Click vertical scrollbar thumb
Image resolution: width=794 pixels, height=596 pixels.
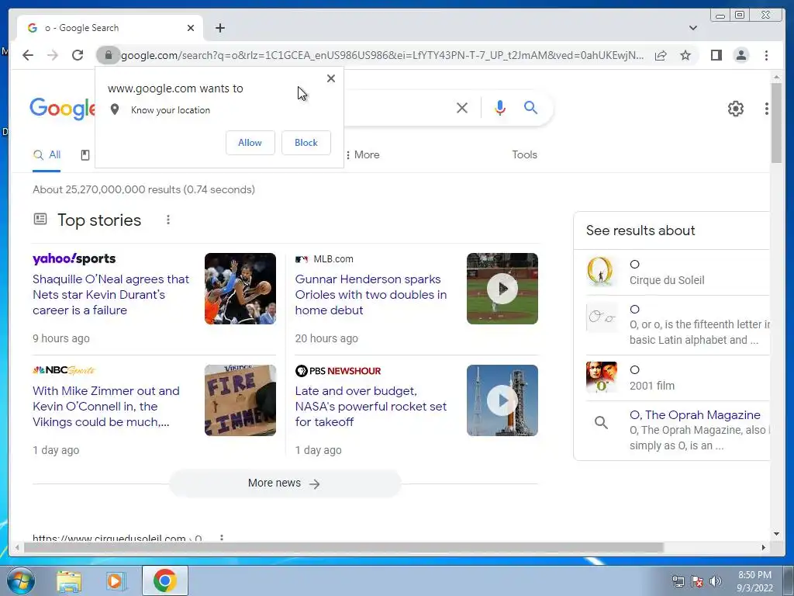(776, 123)
